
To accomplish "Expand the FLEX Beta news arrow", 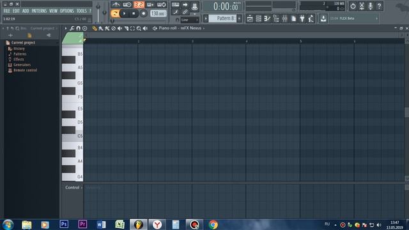I will tap(376, 19).
